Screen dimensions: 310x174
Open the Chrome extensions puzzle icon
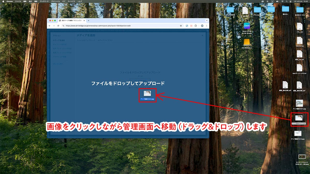196,26
